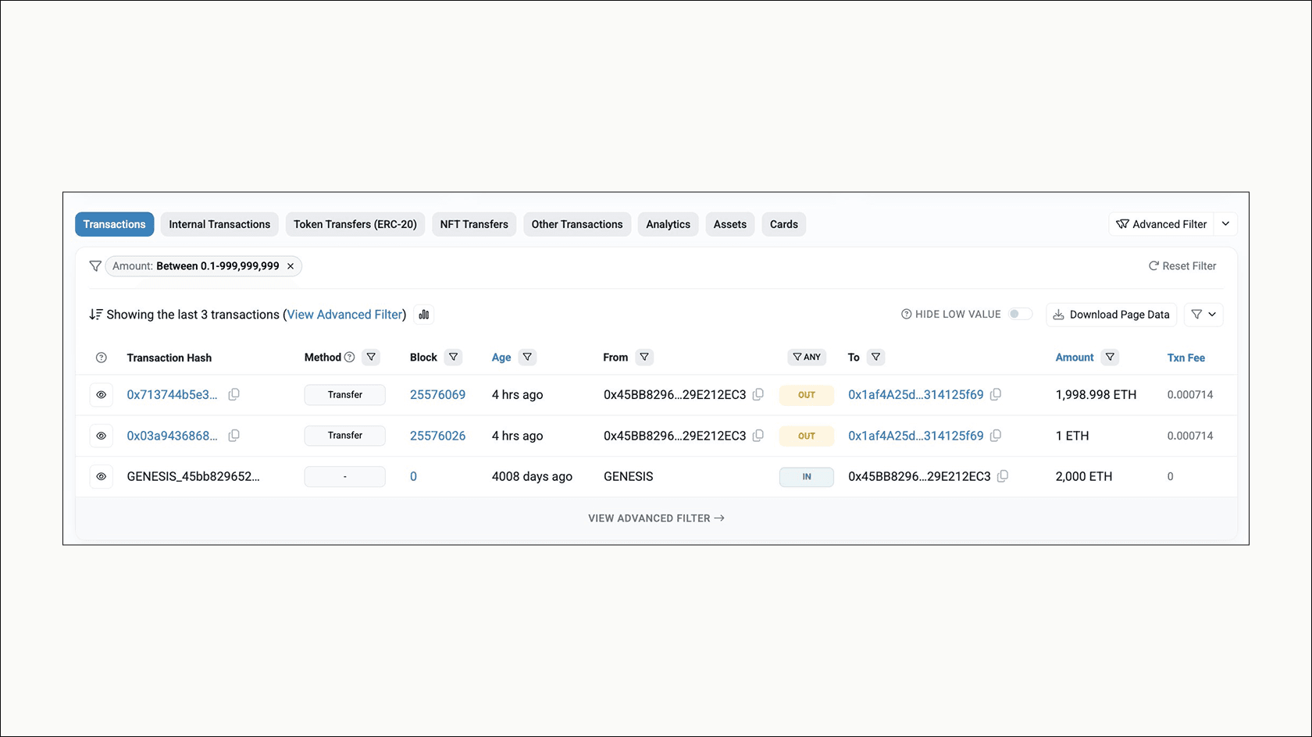Image resolution: width=1312 pixels, height=737 pixels.
Task: Click the 1,998.998 ETH amount
Action: [1096, 395]
